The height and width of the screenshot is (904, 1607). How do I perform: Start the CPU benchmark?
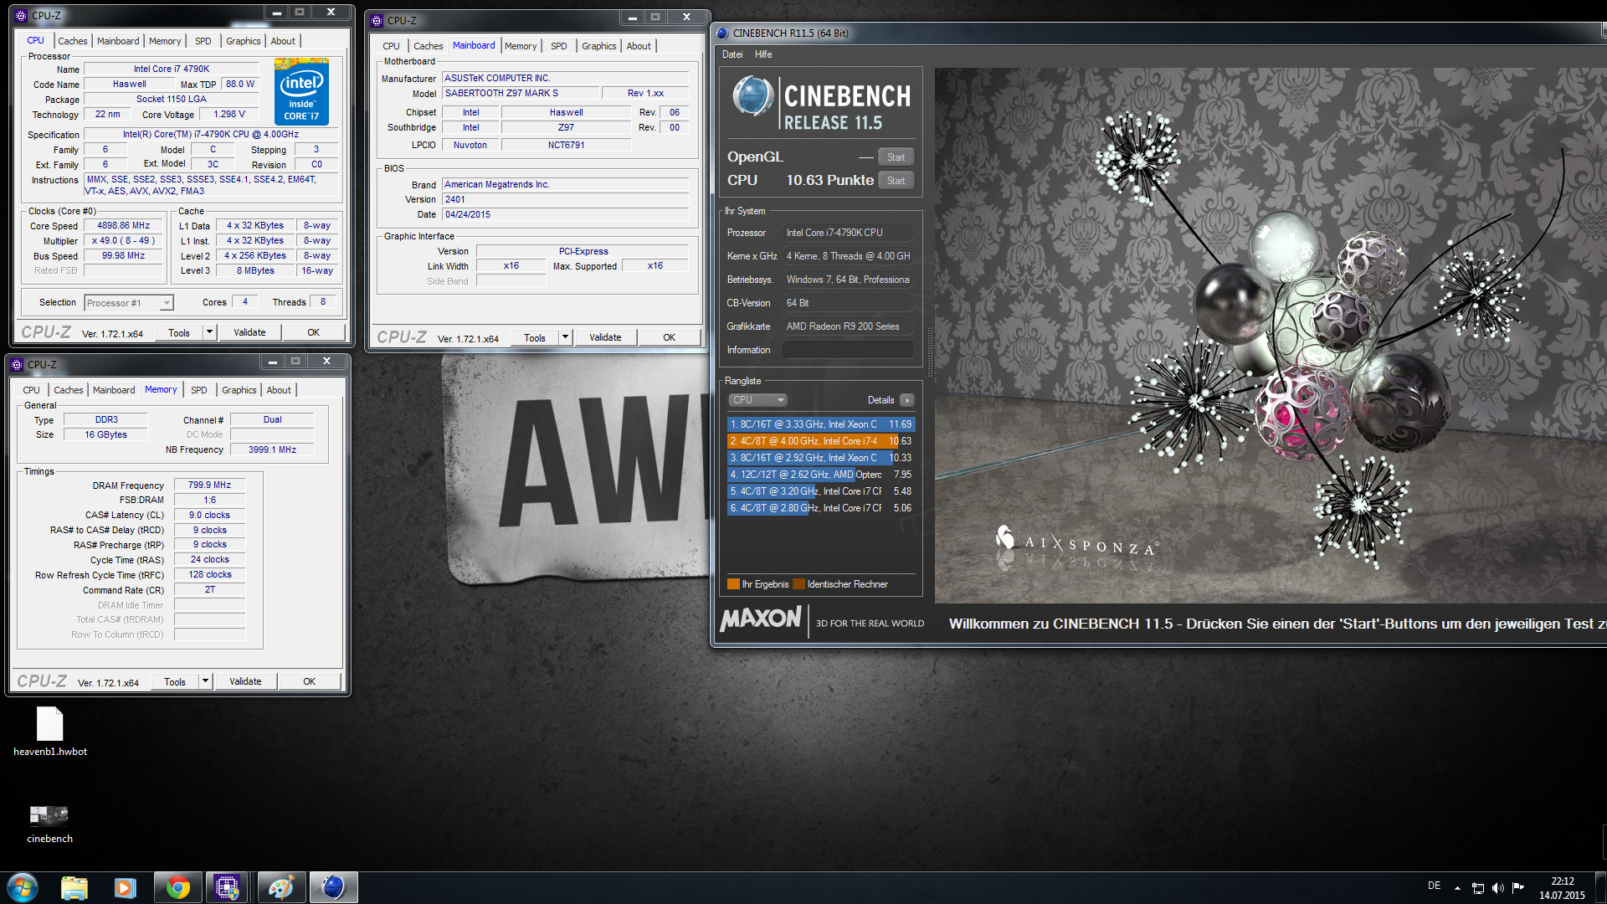(x=896, y=181)
